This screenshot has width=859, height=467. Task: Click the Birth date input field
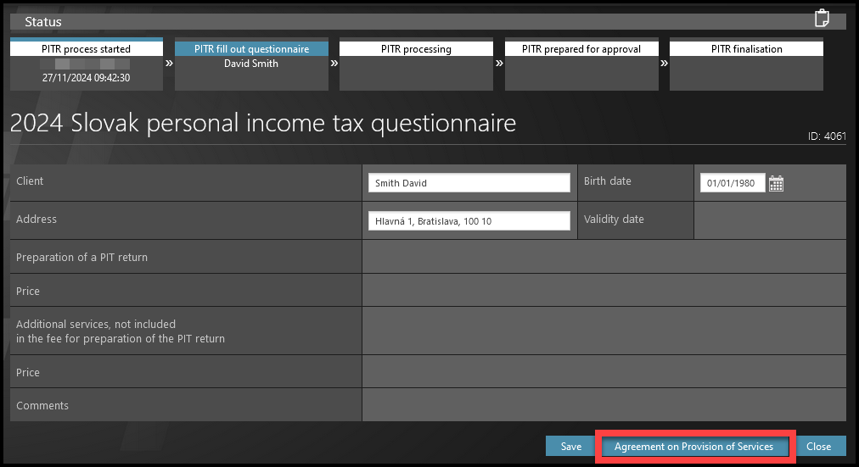(732, 183)
